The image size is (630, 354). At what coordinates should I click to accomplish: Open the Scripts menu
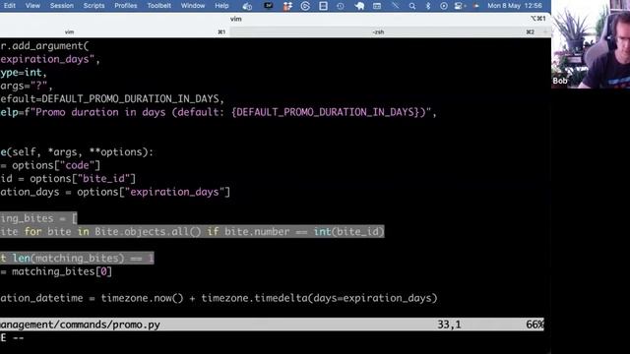coord(94,6)
